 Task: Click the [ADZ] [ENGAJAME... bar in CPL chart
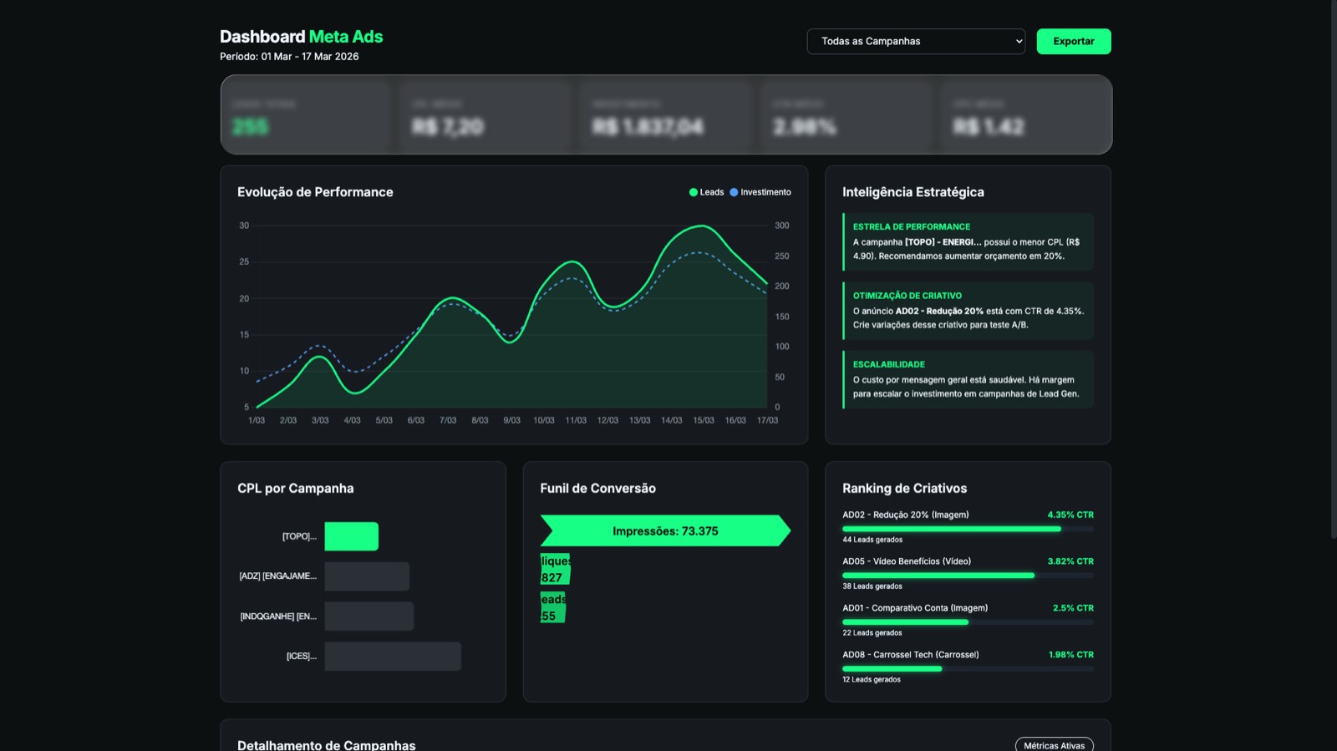367,576
